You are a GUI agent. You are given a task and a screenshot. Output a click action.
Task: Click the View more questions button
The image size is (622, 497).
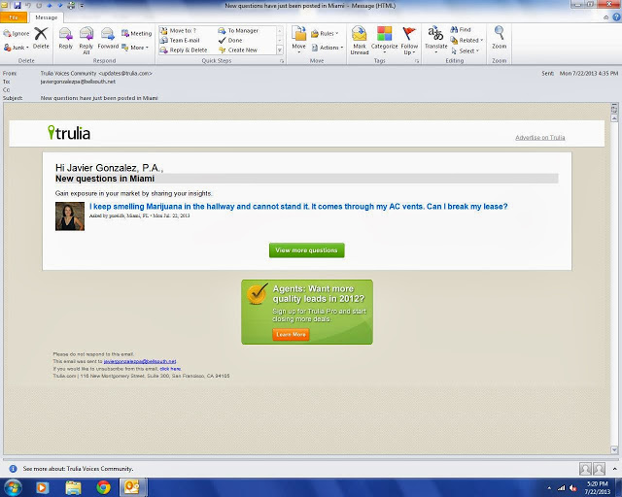pos(307,250)
